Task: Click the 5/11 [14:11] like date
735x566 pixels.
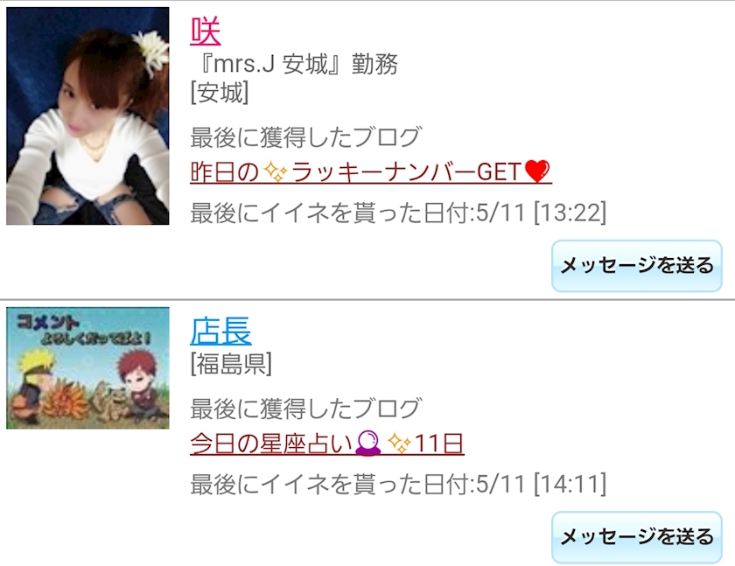Action: (x=542, y=484)
